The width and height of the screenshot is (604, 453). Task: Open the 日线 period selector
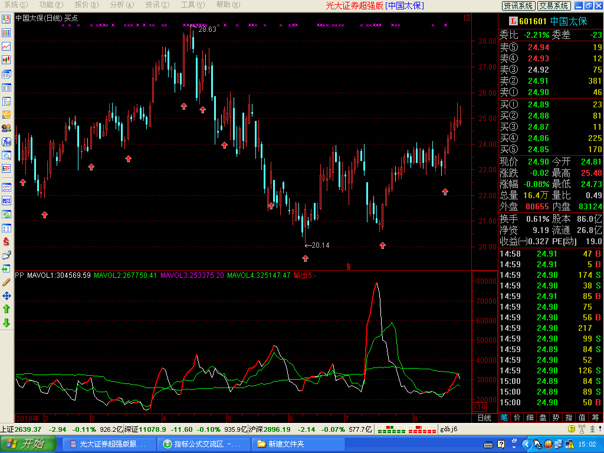(484, 418)
